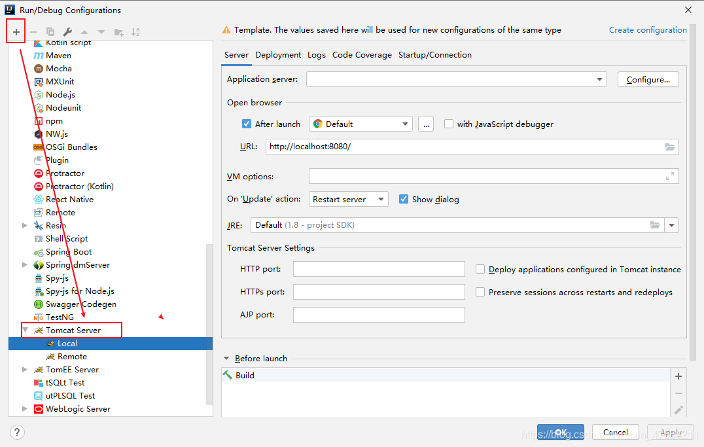Screen dimensions: 704x447
Task: Switch to the Code Coverage tab
Action: pyautogui.click(x=362, y=55)
